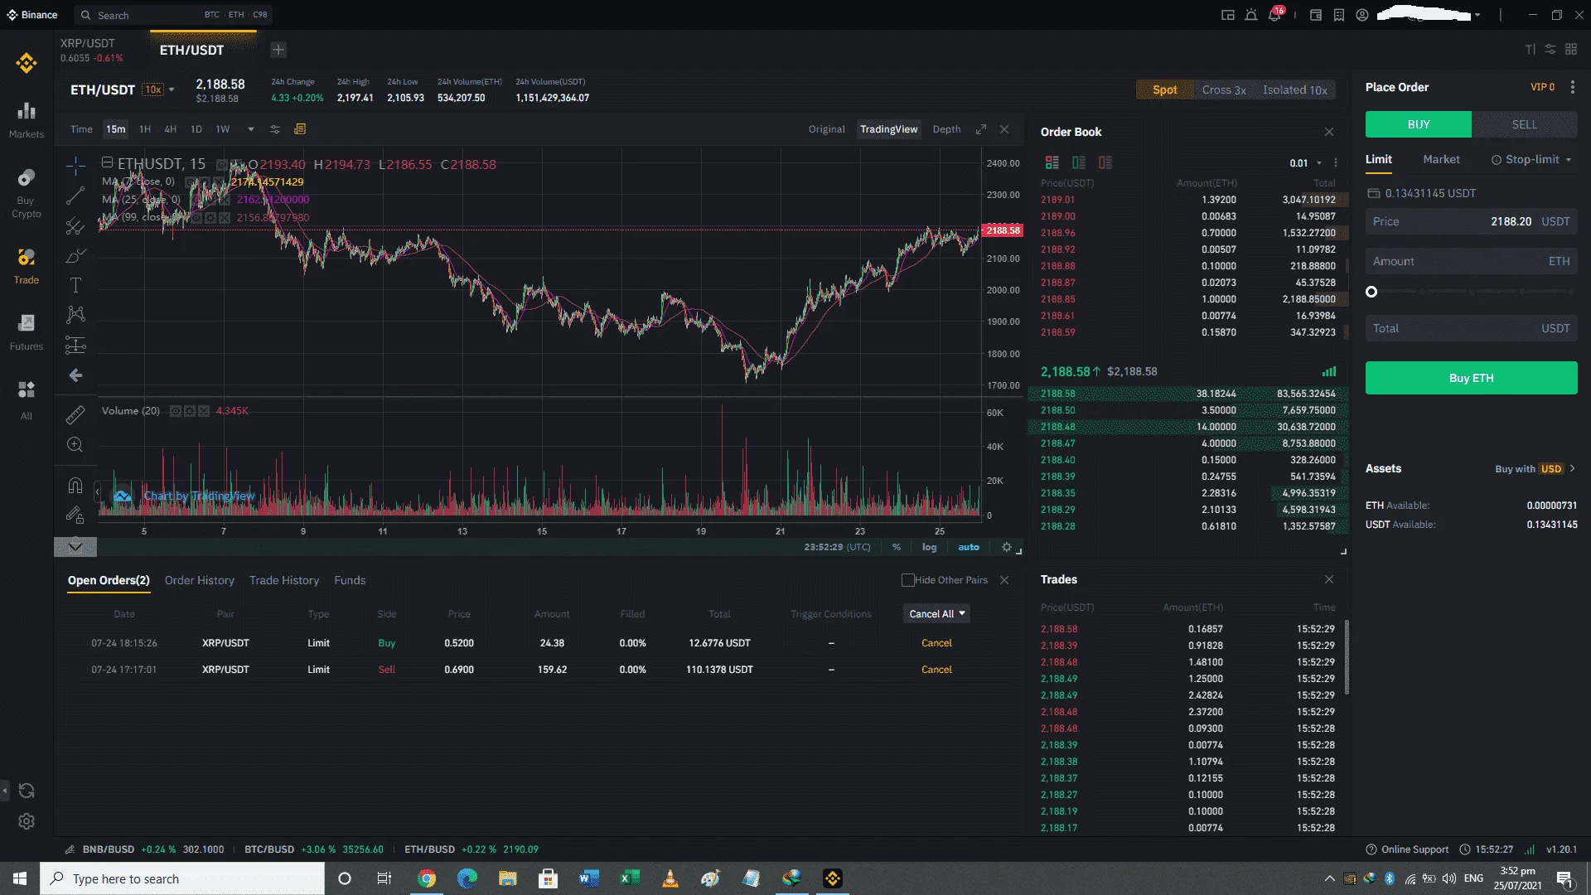Open order book 0.01 precision dropdown
1591x895 pixels.
(1306, 163)
